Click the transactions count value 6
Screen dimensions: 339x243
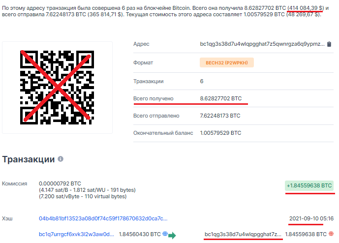point(202,81)
